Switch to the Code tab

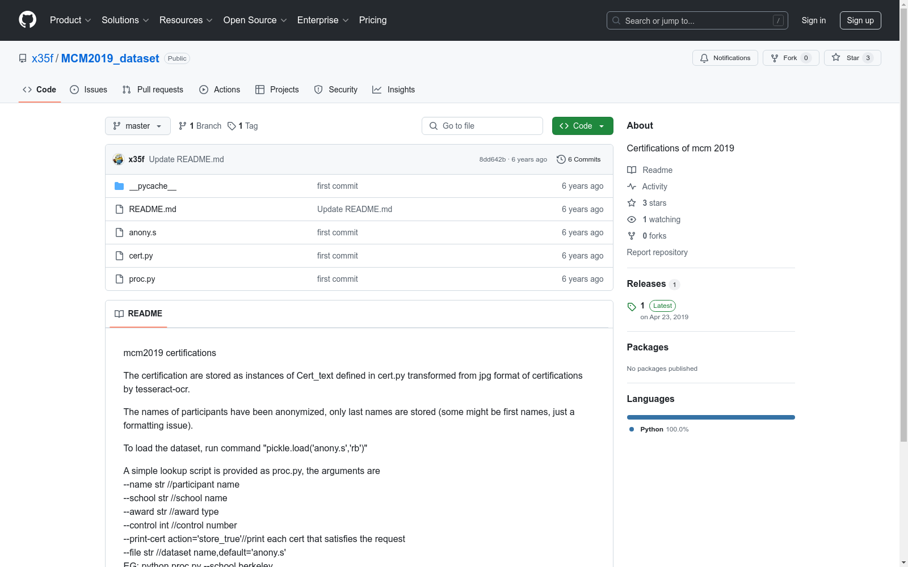point(40,90)
